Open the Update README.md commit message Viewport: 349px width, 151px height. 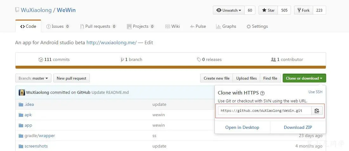(x=110, y=93)
